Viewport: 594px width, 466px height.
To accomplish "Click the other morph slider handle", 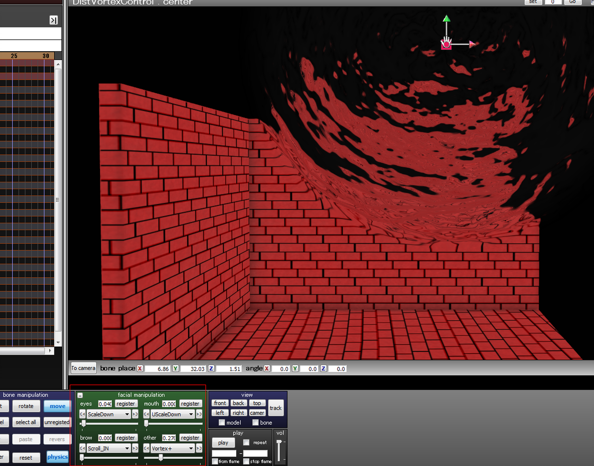I will (160, 458).
